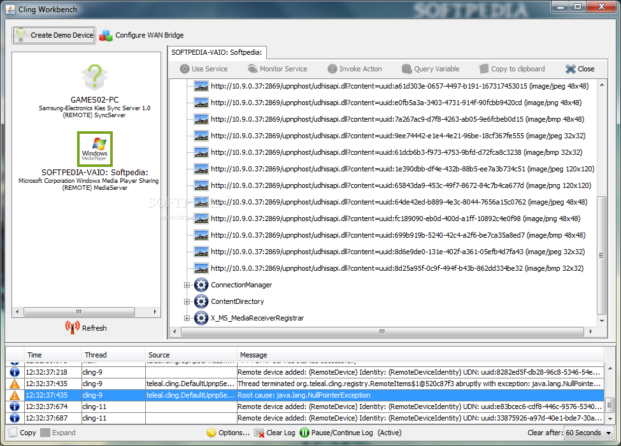Select the ConnectionManager gear icon

click(x=201, y=285)
